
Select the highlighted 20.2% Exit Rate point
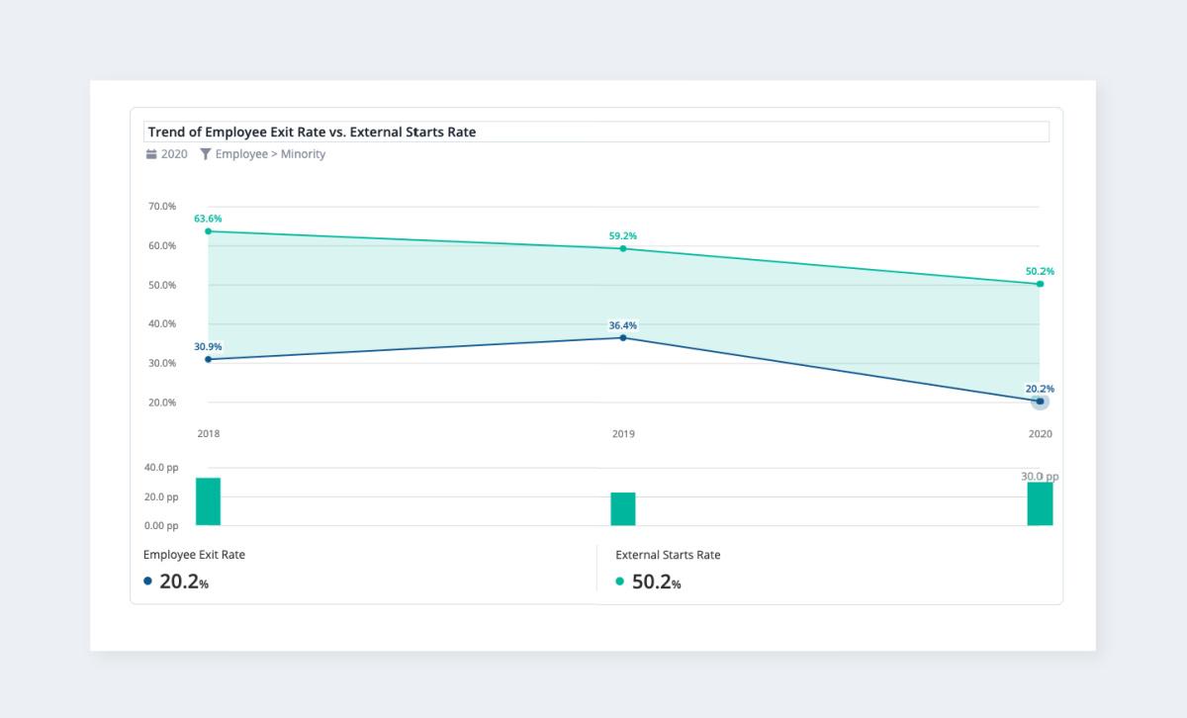(1040, 402)
